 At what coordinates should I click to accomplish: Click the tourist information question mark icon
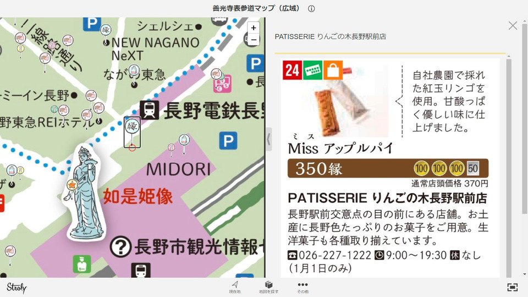pyautogui.click(x=120, y=247)
